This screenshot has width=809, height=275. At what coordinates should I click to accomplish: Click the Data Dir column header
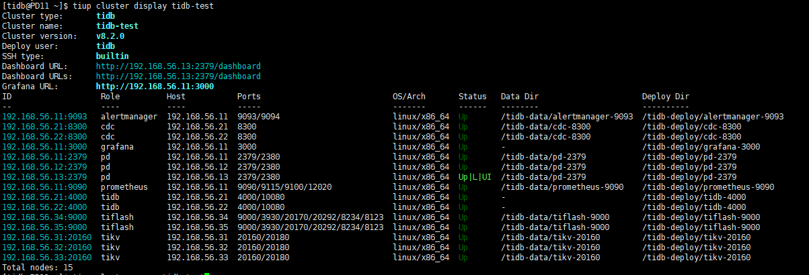click(x=520, y=97)
